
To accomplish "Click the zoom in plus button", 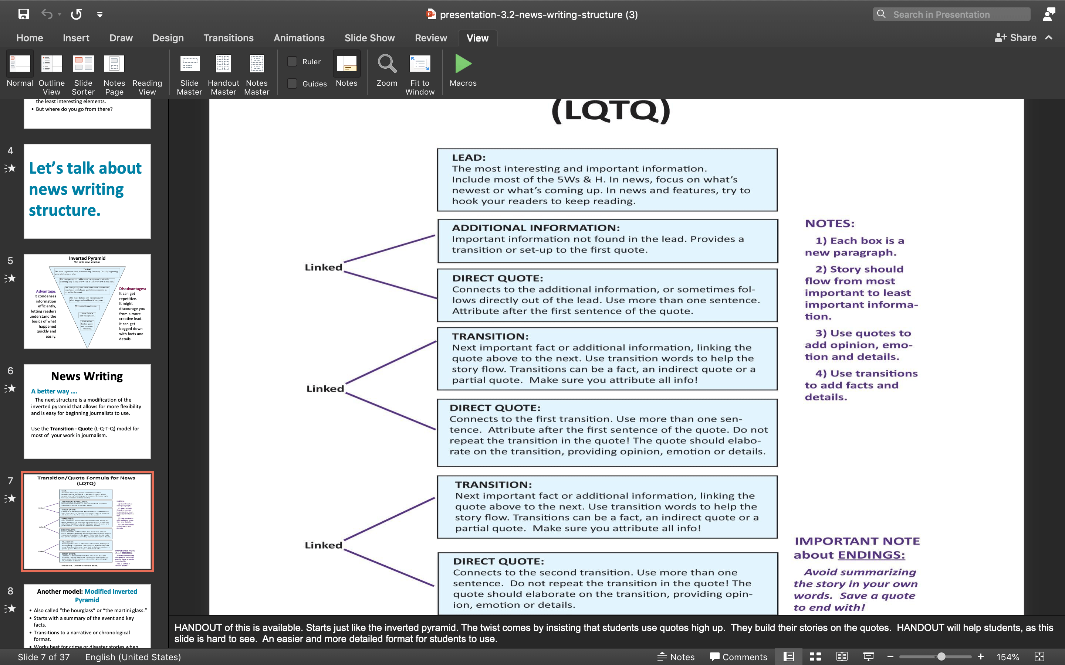I will [981, 657].
